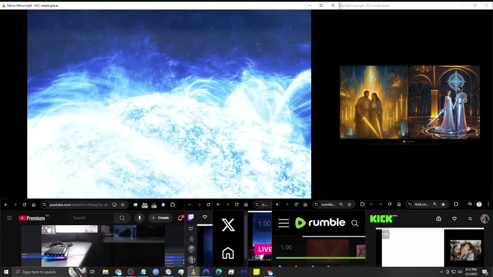Reload the Rumble browser page

(x=296, y=205)
